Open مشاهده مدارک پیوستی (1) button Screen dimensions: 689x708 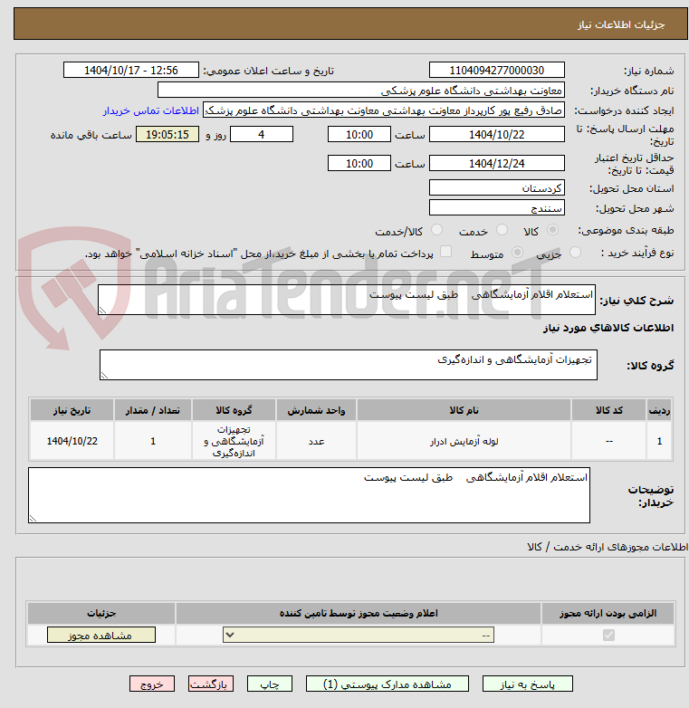pyautogui.click(x=388, y=684)
